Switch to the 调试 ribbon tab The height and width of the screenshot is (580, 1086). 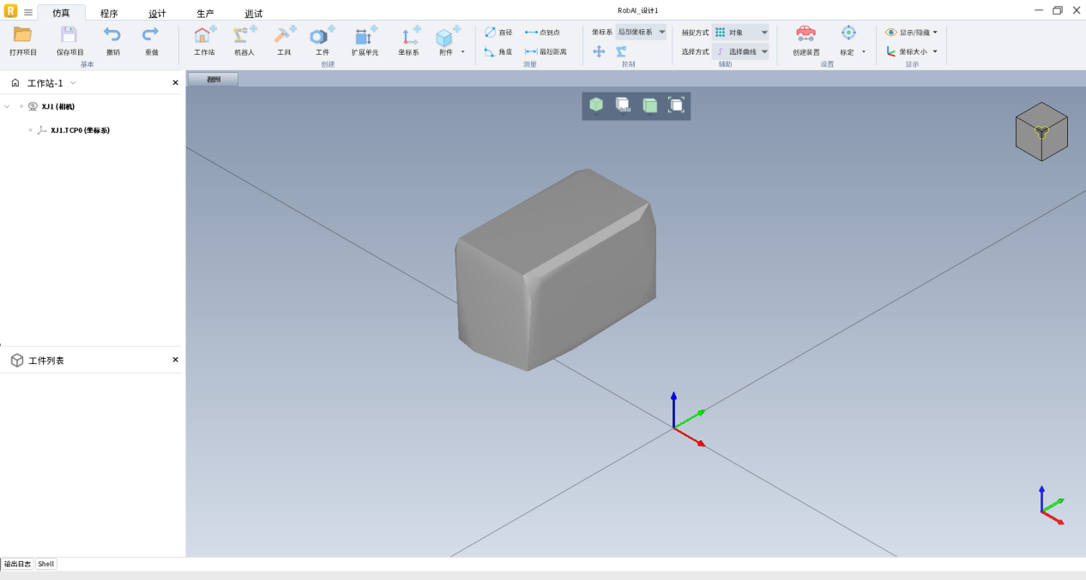pyautogui.click(x=254, y=14)
